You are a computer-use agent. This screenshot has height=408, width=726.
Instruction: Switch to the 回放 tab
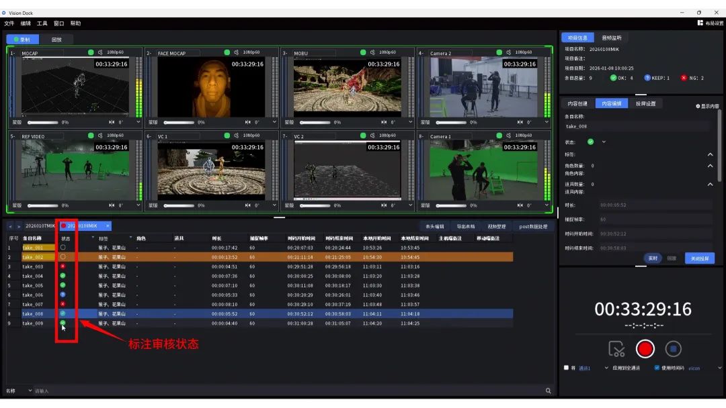(x=56, y=40)
